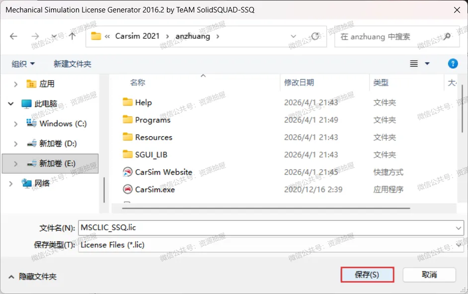The height and width of the screenshot is (294, 468).
Task: Select the CarSim.exe application icon
Action: coord(128,189)
